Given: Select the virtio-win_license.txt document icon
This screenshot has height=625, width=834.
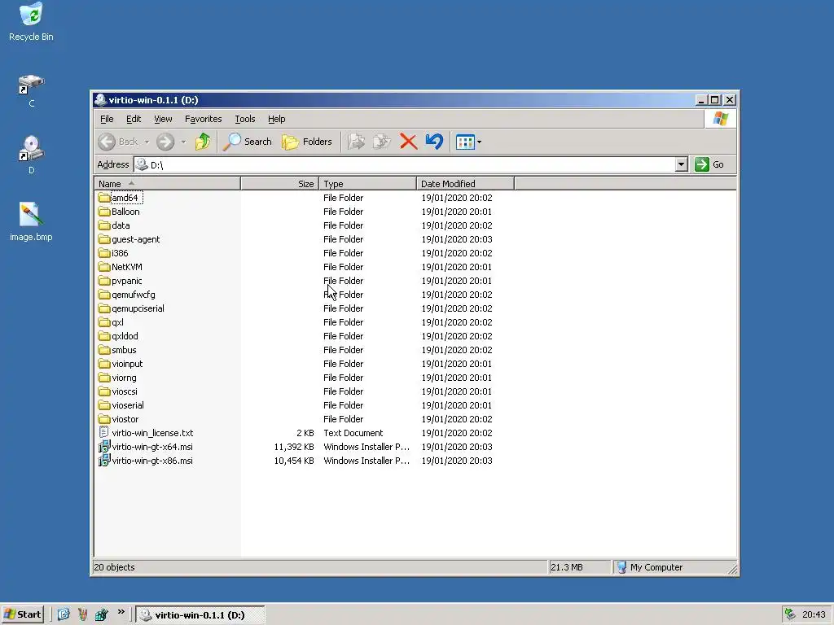Looking at the screenshot, I should [104, 433].
